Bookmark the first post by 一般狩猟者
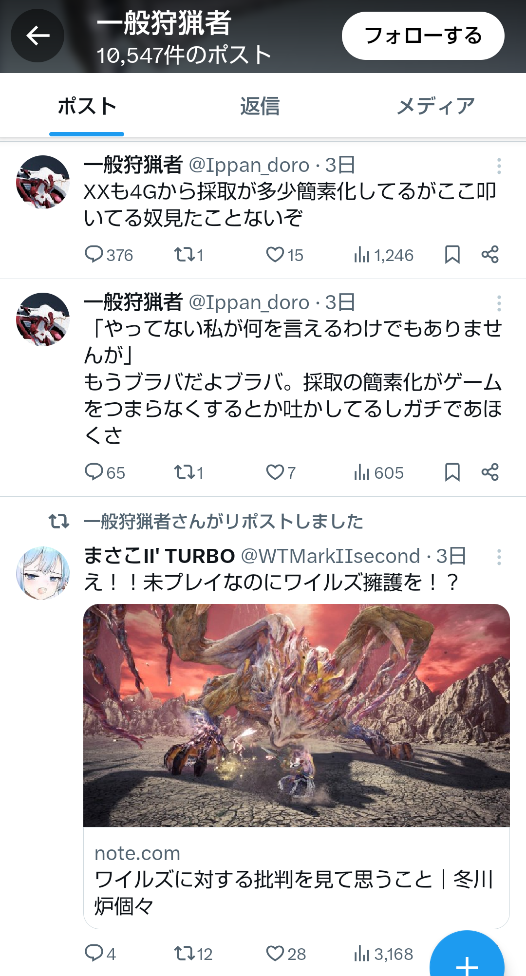526x976 pixels. pyautogui.click(x=452, y=255)
